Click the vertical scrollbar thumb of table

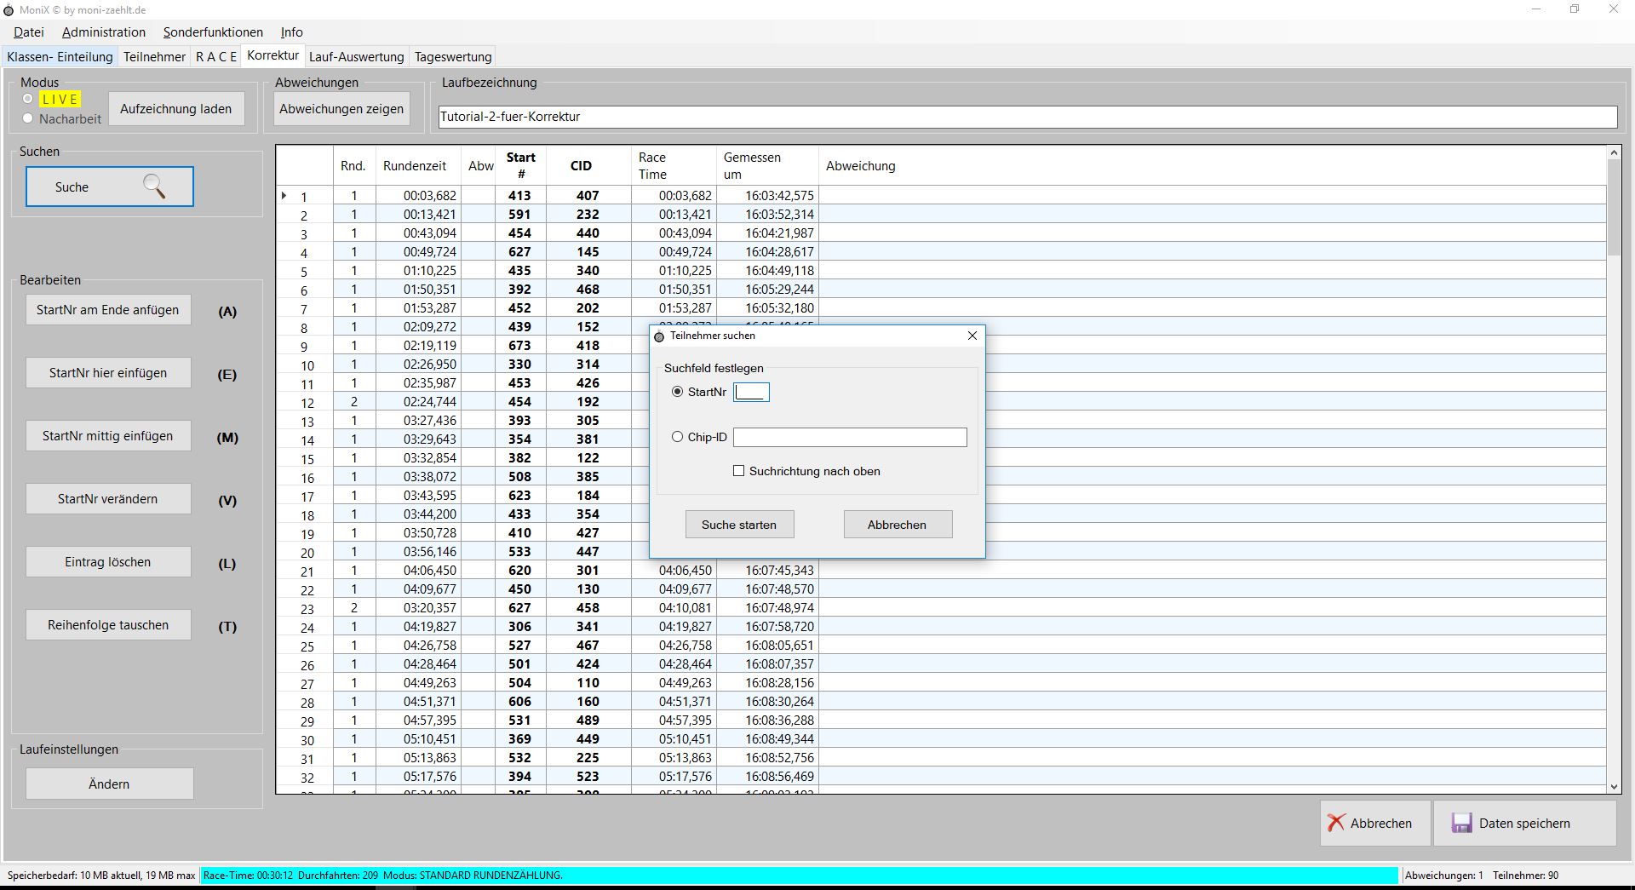point(1614,209)
